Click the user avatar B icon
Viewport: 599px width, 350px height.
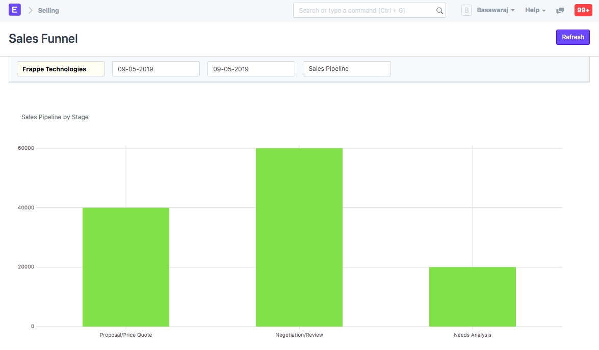pos(466,10)
